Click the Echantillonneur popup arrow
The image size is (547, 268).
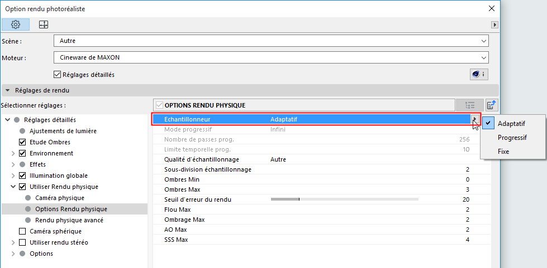474,119
